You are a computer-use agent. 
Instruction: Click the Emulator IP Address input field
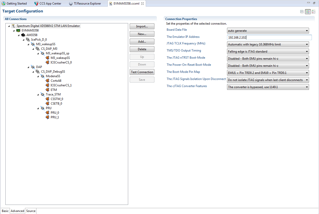click(x=269, y=38)
